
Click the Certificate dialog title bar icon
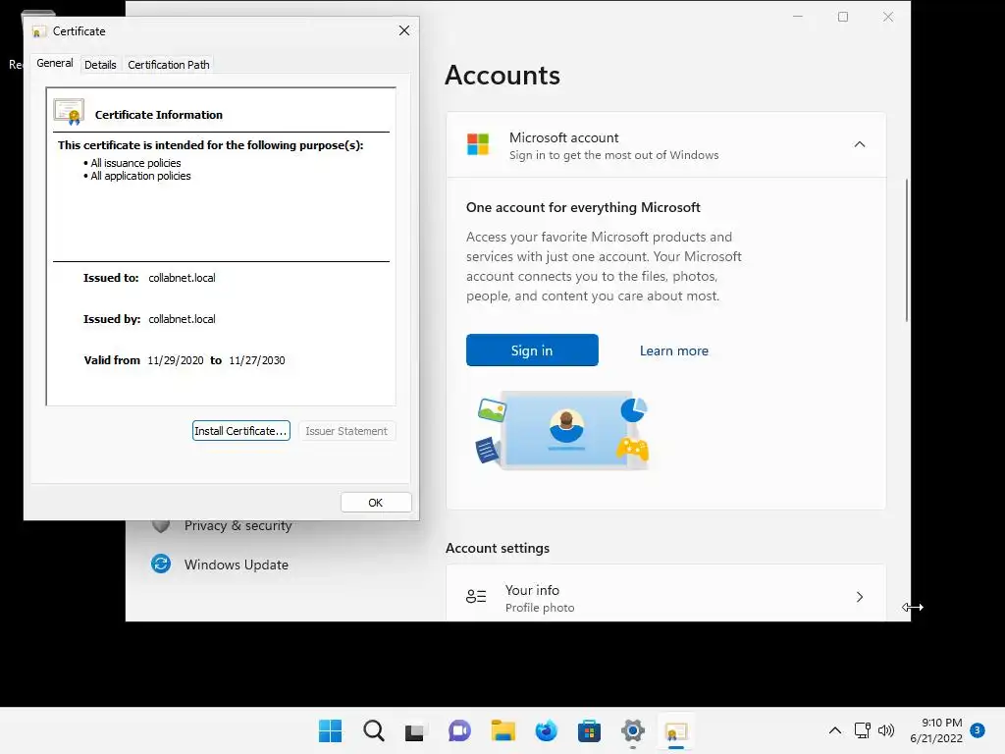39,31
